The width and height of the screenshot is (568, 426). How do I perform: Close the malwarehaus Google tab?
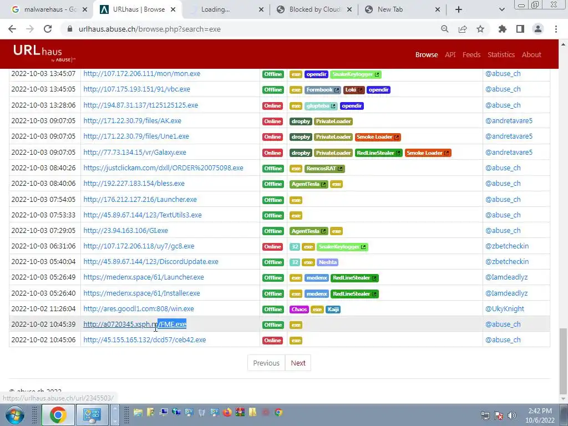click(85, 10)
